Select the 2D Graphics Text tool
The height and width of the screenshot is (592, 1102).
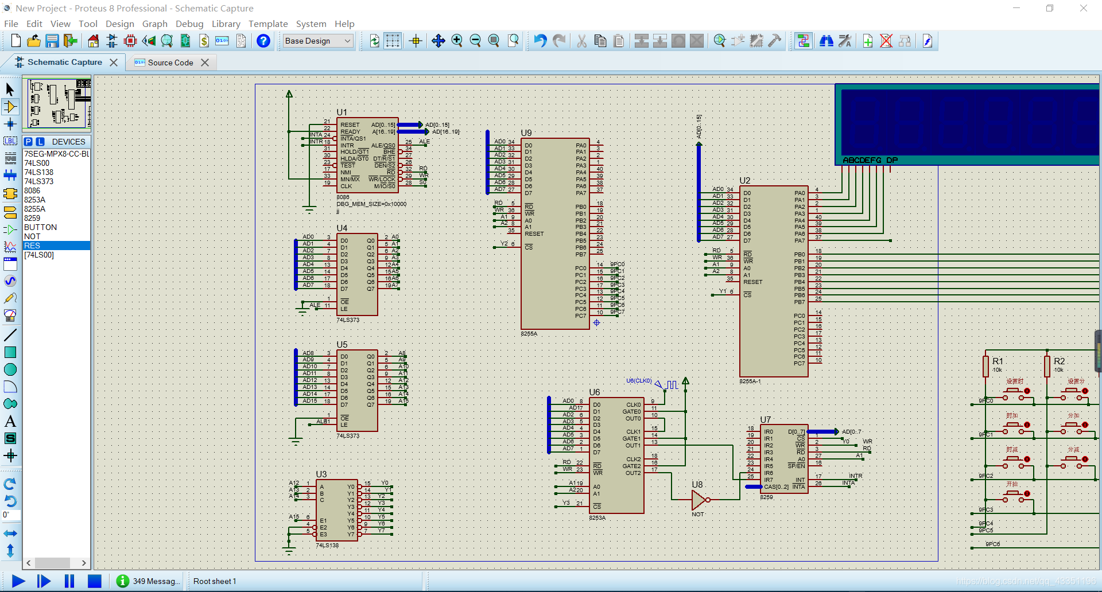[10, 421]
